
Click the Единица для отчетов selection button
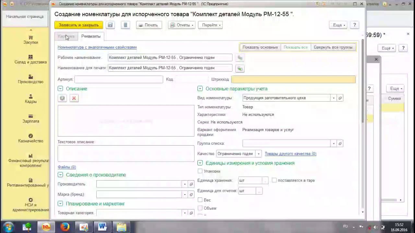(259, 191)
